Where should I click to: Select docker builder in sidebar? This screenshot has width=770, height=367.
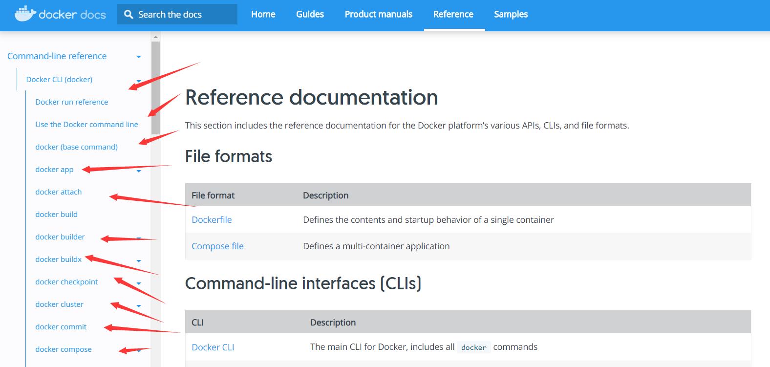(60, 237)
